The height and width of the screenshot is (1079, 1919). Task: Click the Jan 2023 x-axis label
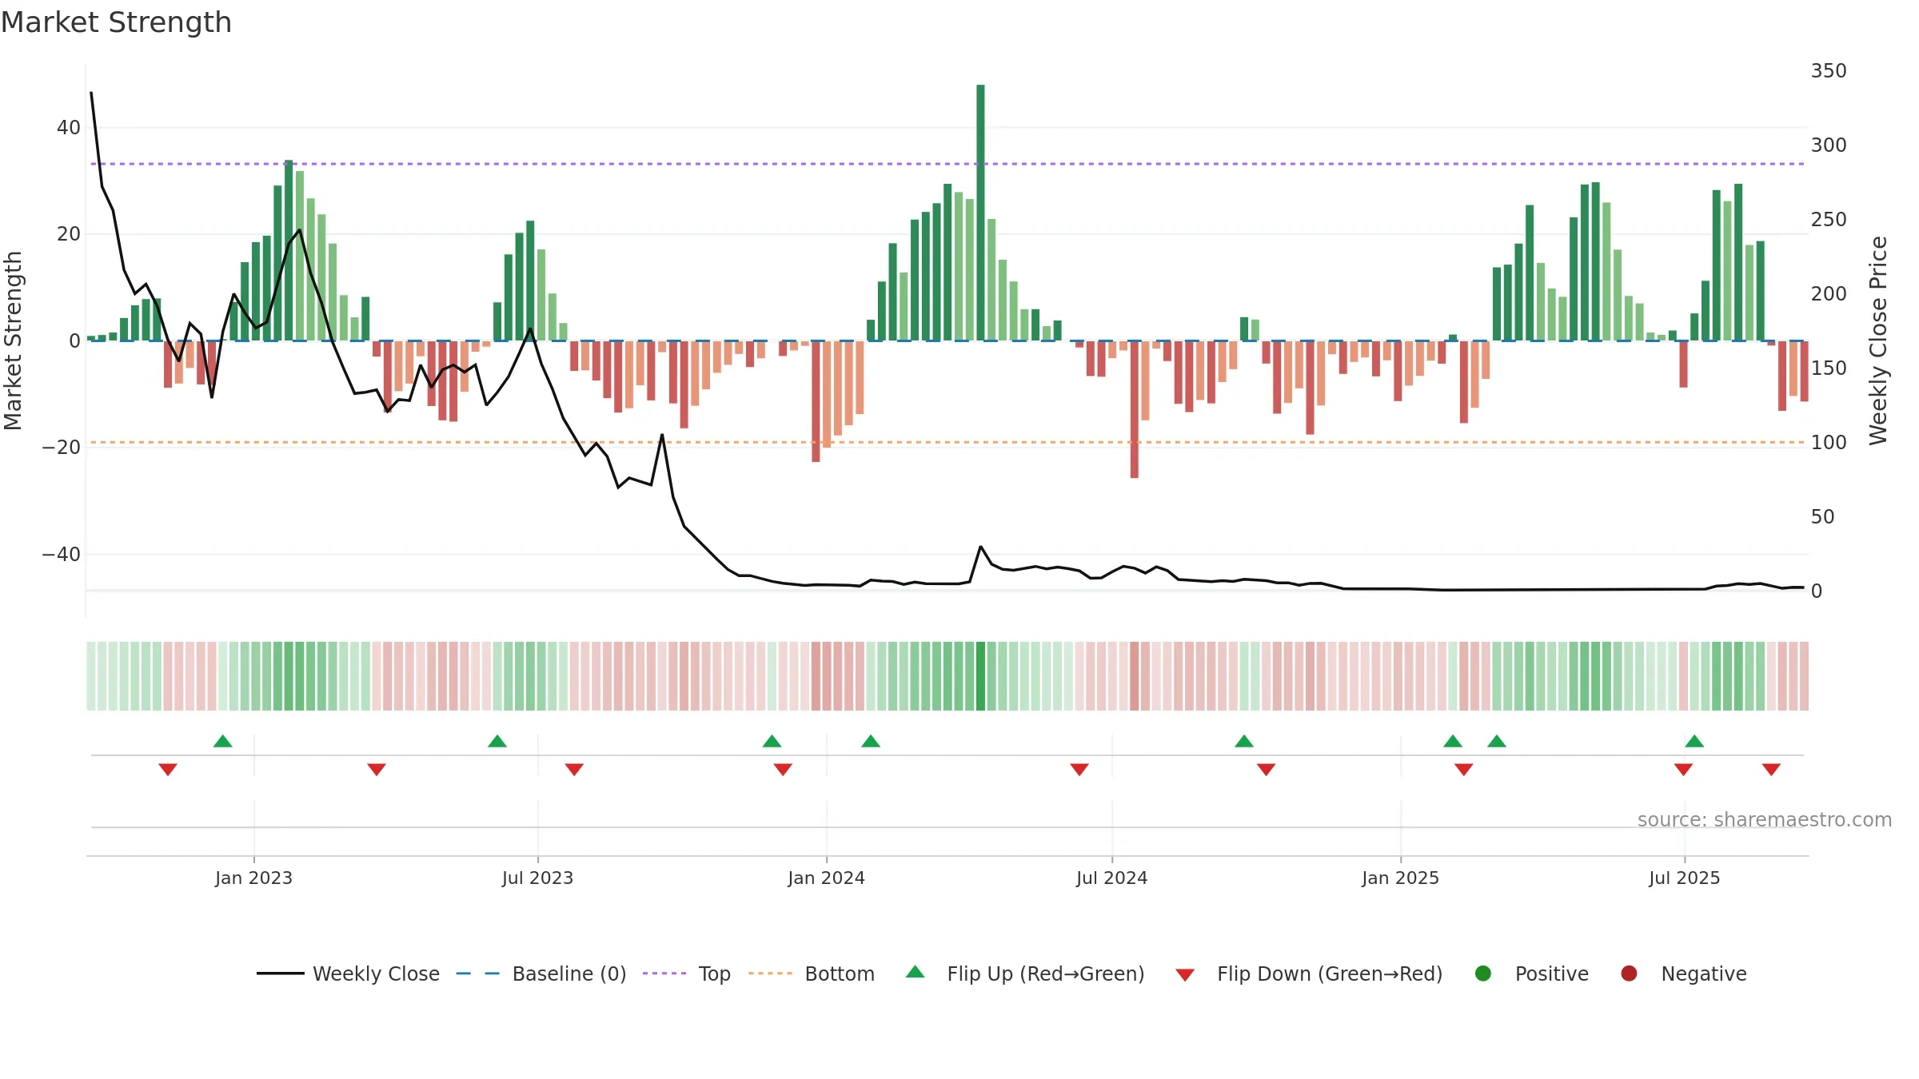253,878
